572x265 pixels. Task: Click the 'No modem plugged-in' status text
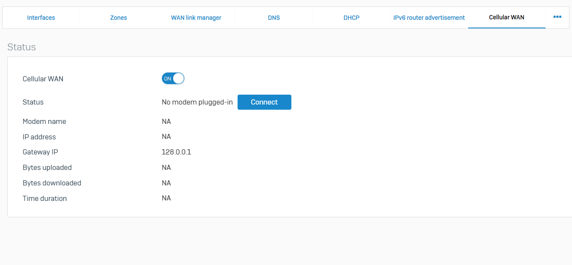pyautogui.click(x=197, y=102)
